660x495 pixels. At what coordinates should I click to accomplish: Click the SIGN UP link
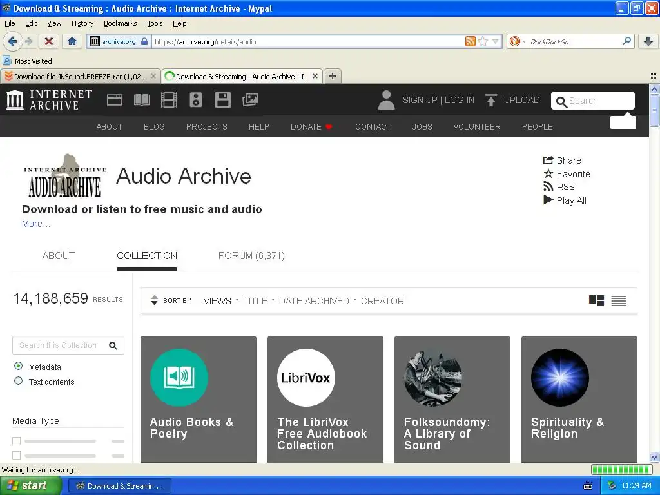420,100
